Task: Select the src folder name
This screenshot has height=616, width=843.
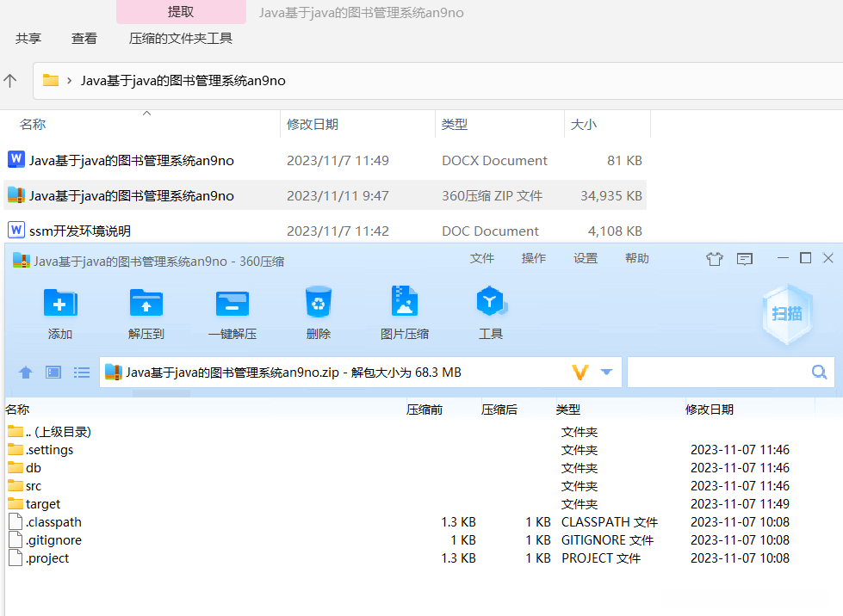Action: click(x=34, y=486)
